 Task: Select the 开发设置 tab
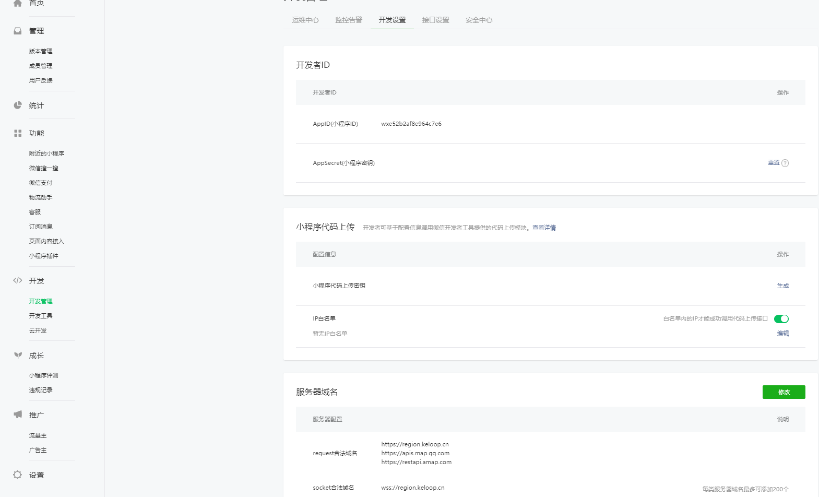point(392,20)
